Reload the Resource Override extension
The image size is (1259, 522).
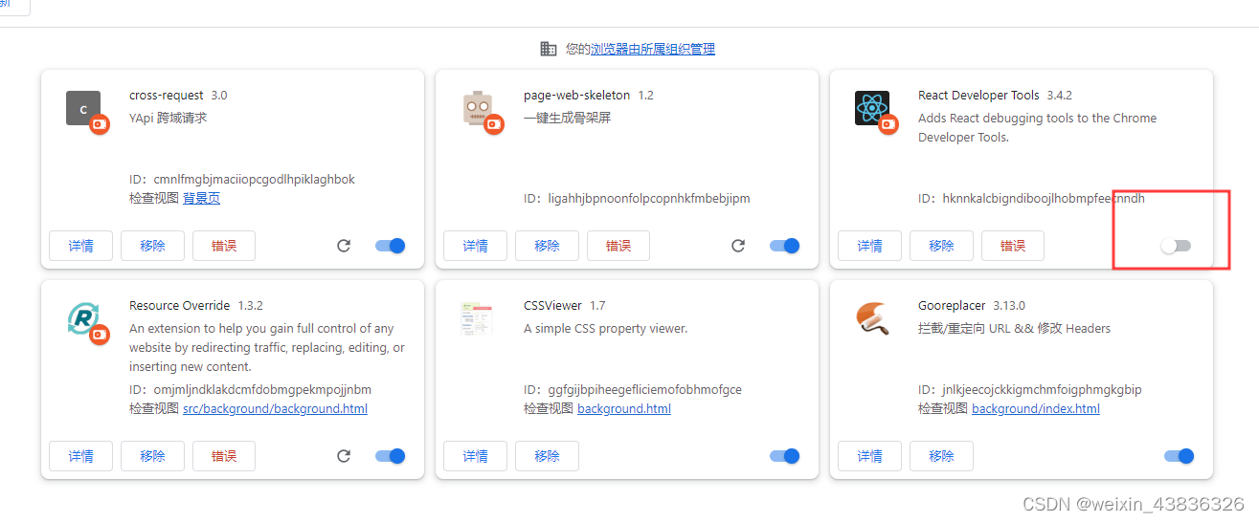point(344,456)
